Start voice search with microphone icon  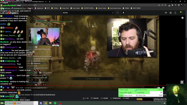(x=123, y=13)
